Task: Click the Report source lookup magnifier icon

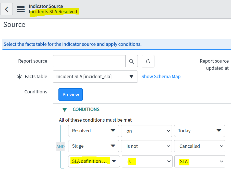Action: coord(131,61)
